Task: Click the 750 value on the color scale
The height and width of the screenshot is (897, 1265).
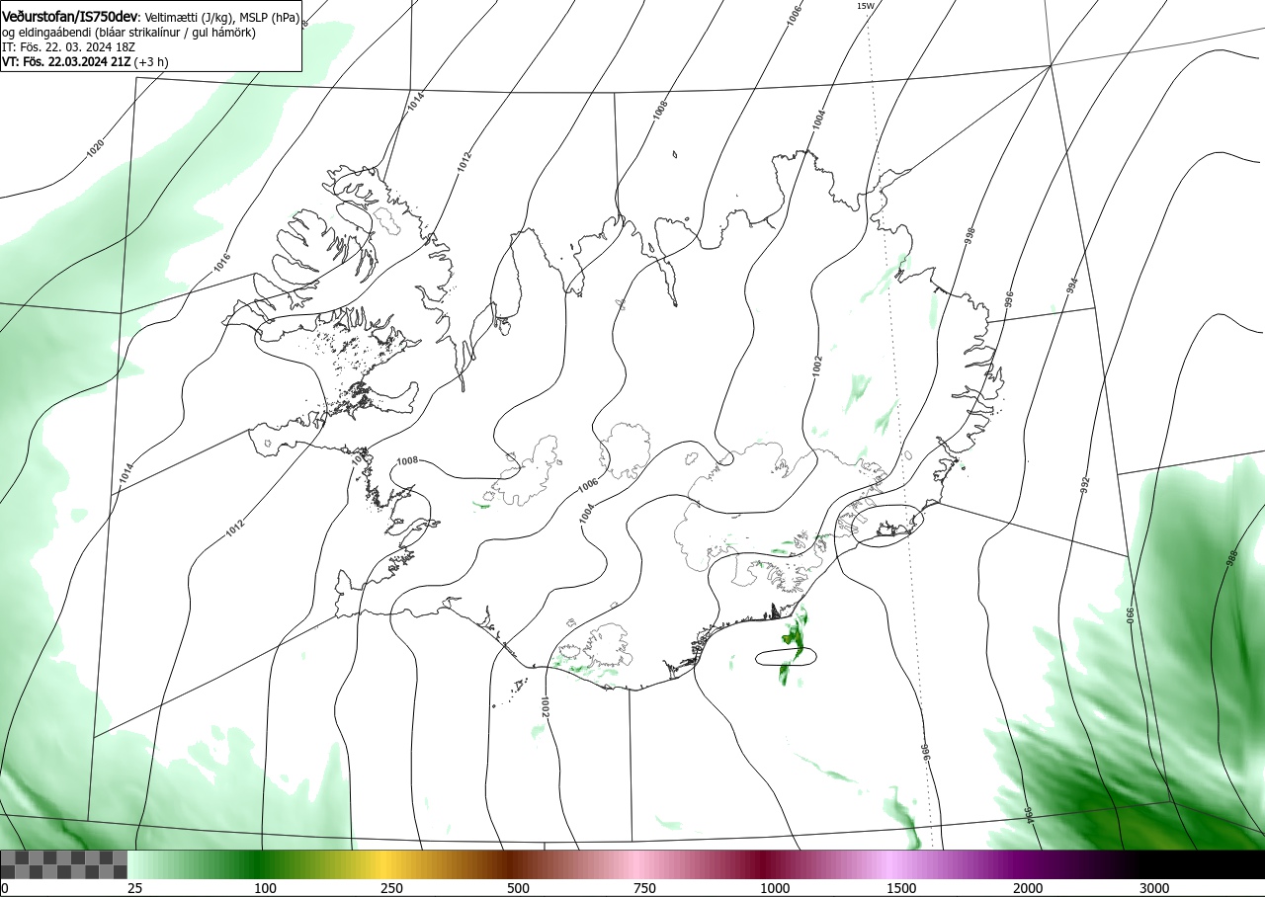Action: click(x=644, y=888)
